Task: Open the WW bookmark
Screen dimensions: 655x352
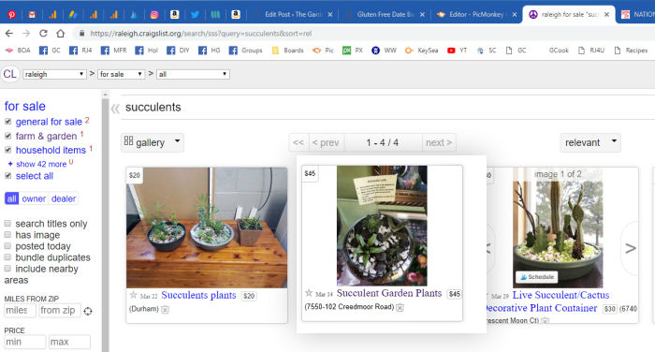Action: click(384, 51)
